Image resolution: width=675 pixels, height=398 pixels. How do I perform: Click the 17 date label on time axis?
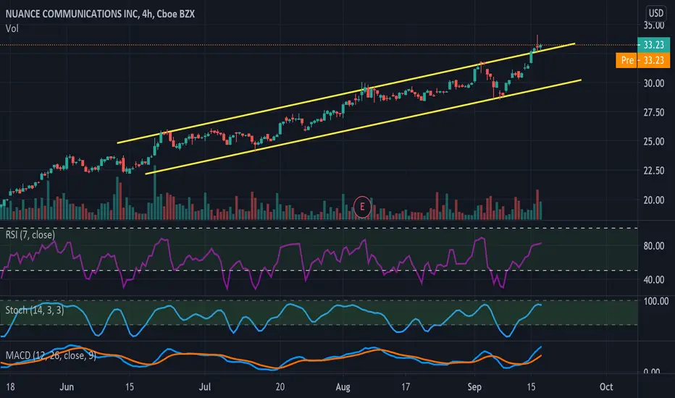click(406, 387)
